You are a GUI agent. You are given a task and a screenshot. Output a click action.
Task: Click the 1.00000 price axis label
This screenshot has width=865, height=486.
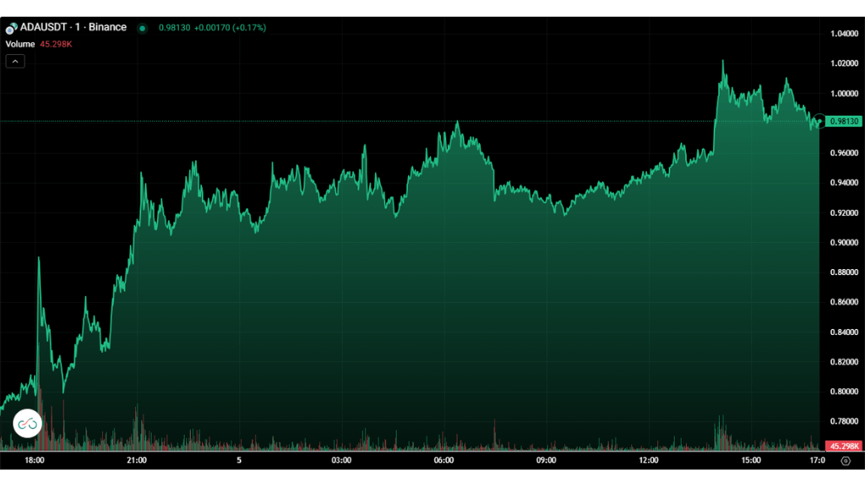[x=844, y=94]
